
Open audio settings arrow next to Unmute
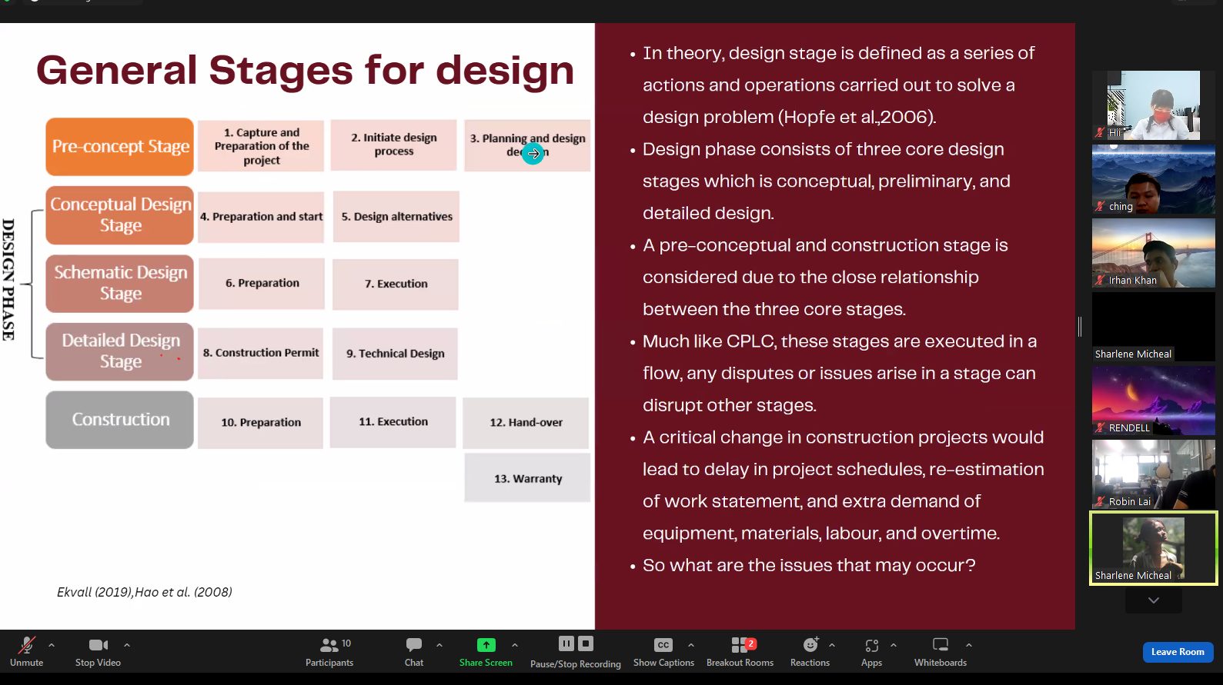52,645
